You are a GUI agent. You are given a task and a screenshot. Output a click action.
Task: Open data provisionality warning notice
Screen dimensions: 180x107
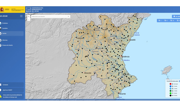tap(12, 96)
